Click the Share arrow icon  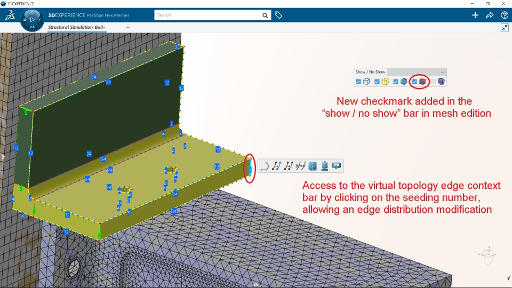(x=490, y=15)
